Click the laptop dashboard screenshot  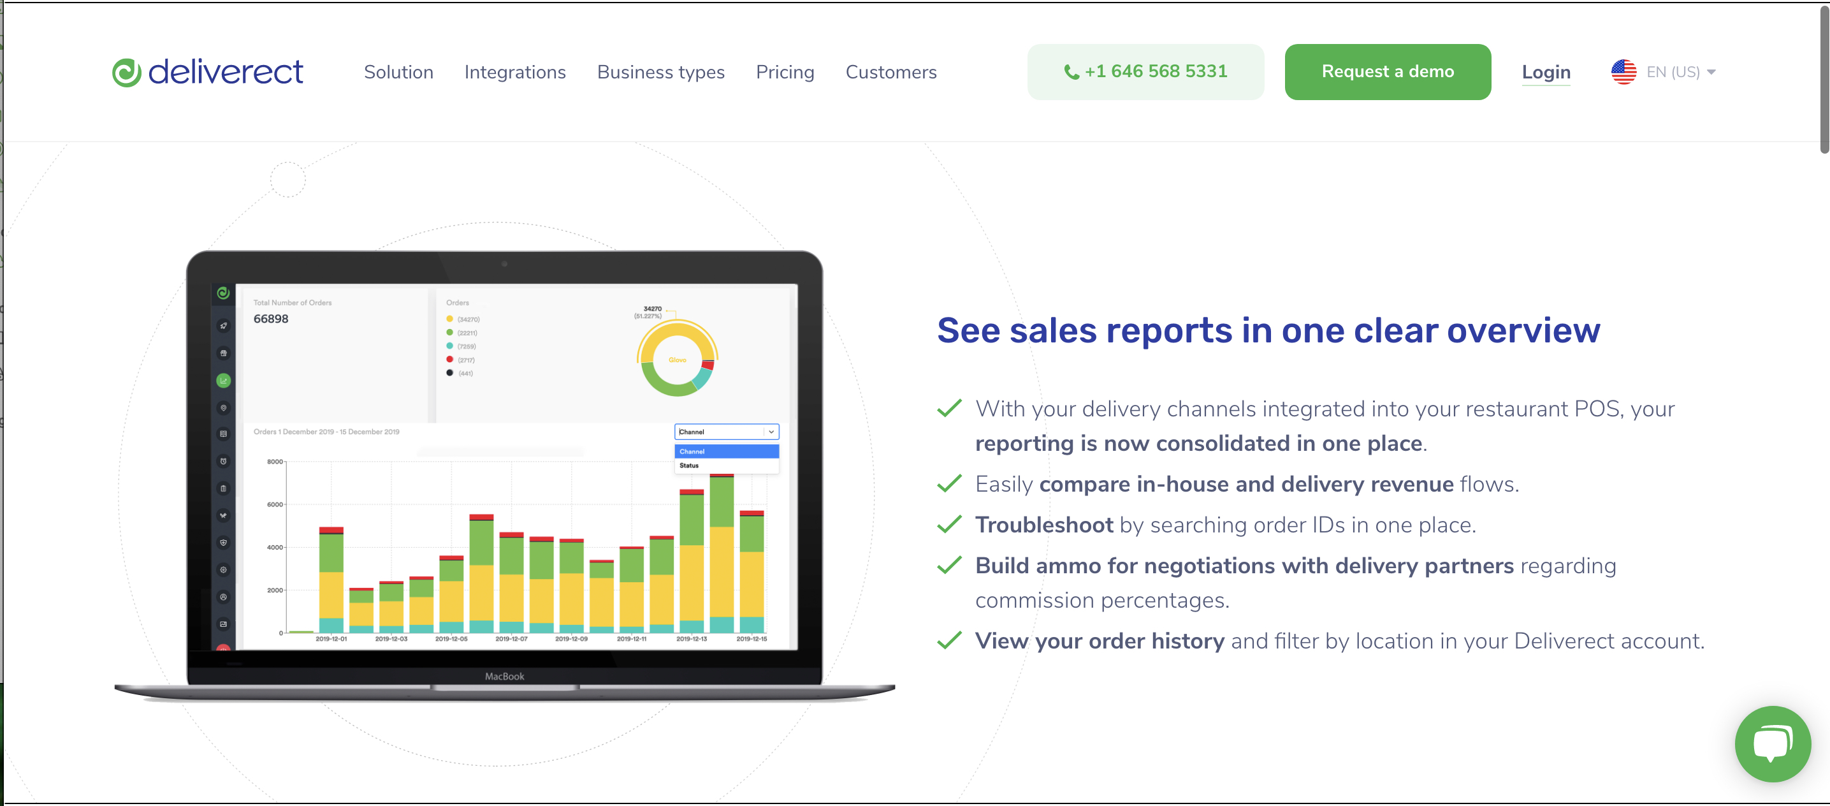504,475
